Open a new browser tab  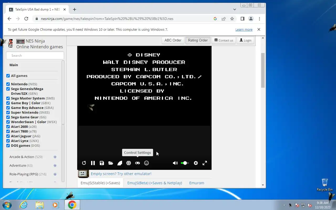(x=75, y=9)
